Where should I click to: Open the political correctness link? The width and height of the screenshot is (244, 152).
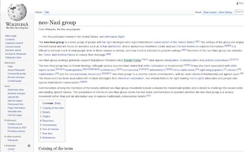click(217, 60)
